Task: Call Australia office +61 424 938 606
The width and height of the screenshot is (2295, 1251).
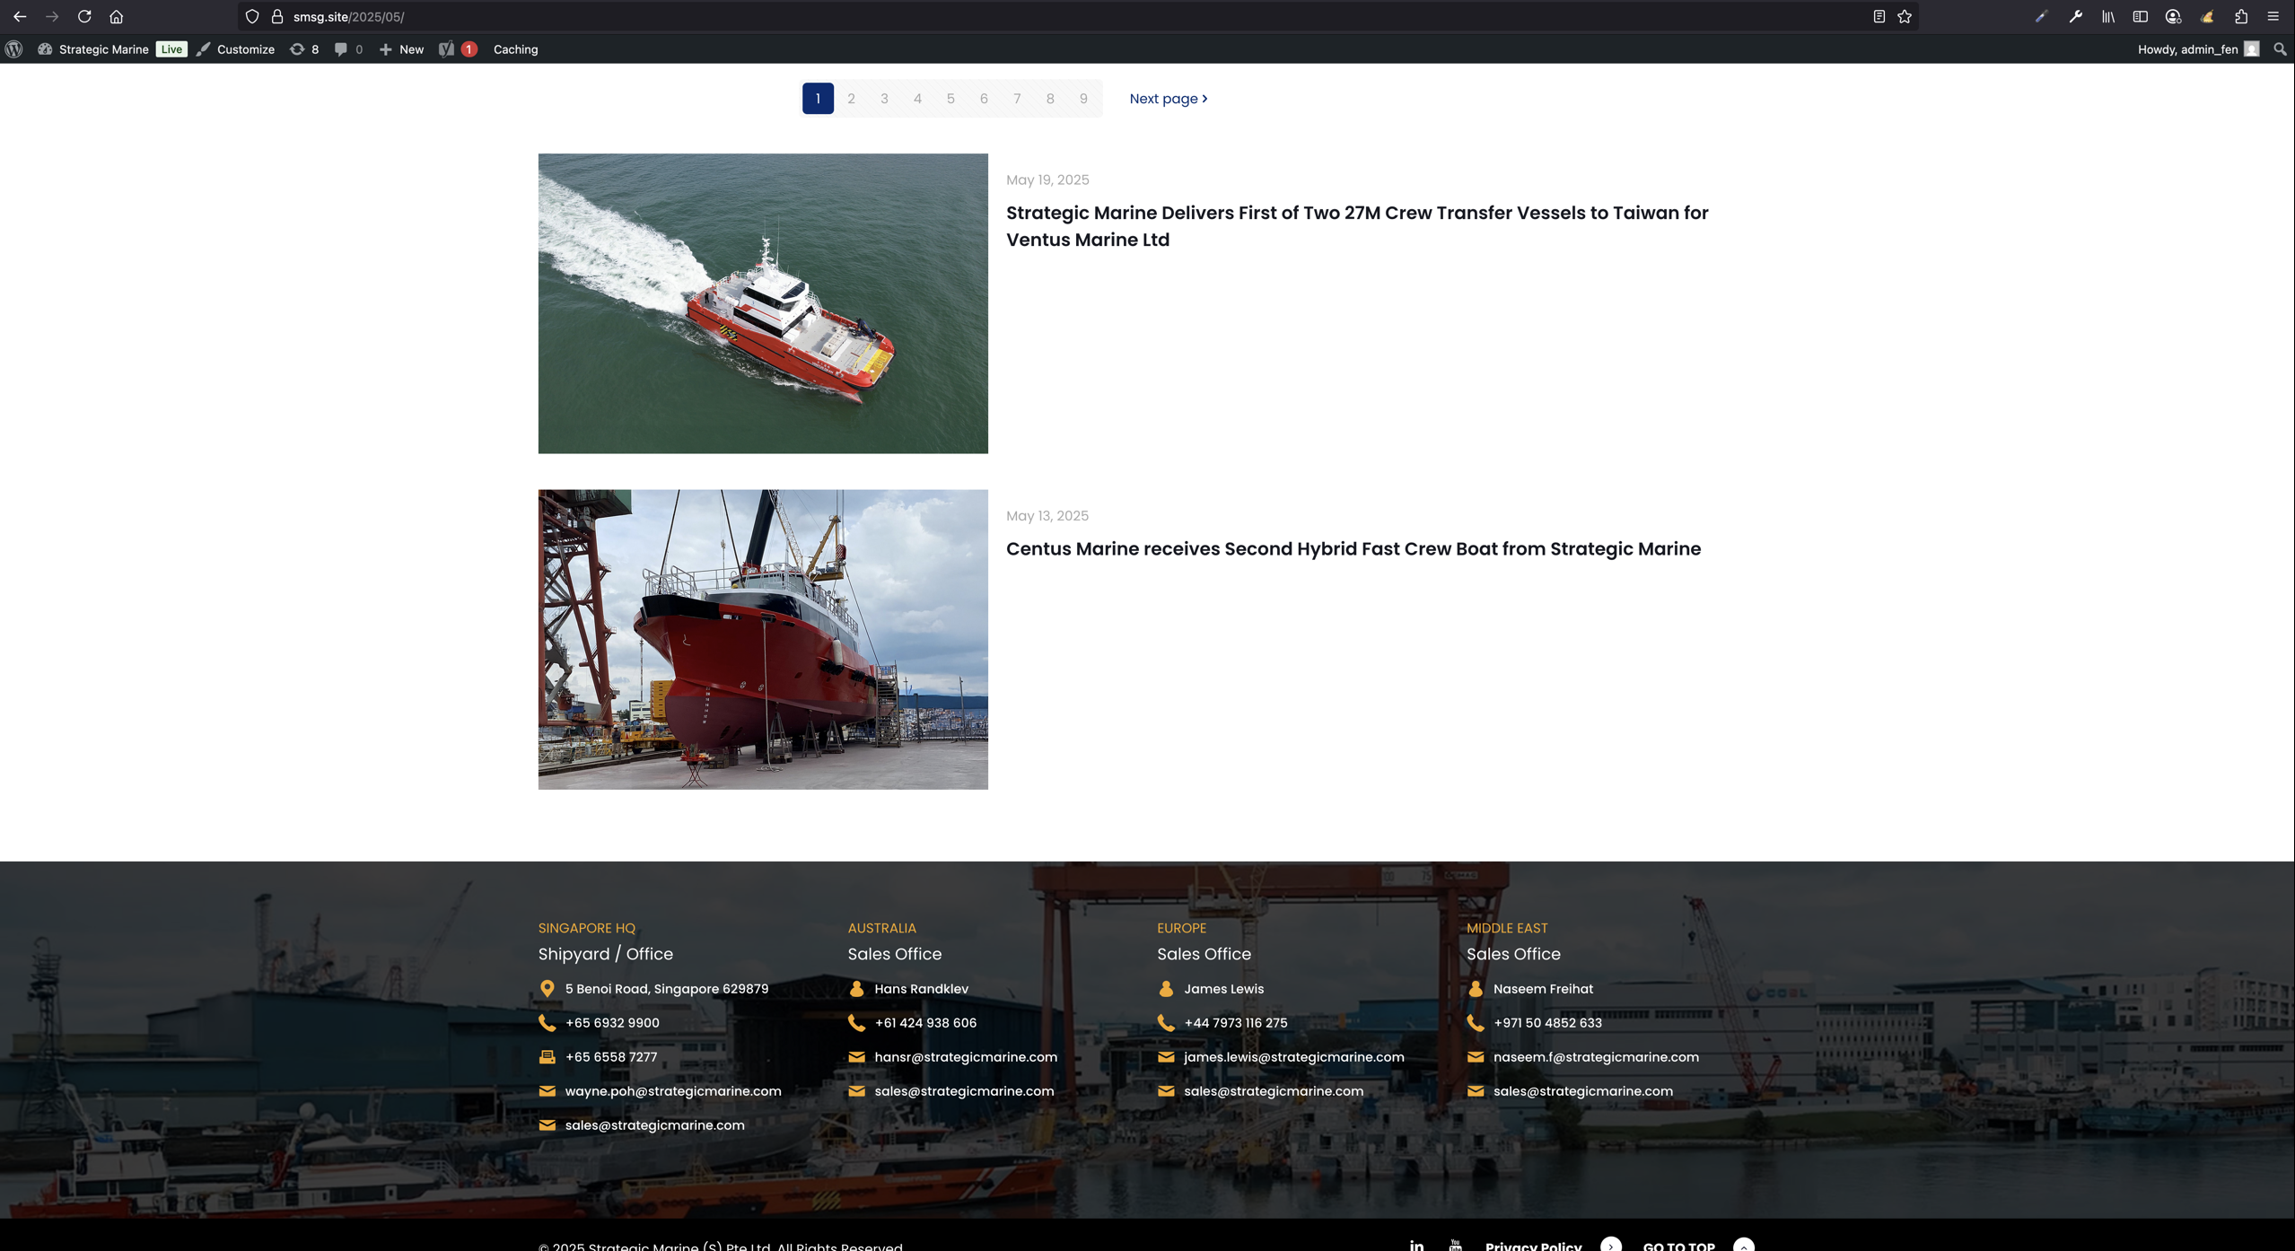Action: [x=925, y=1023]
